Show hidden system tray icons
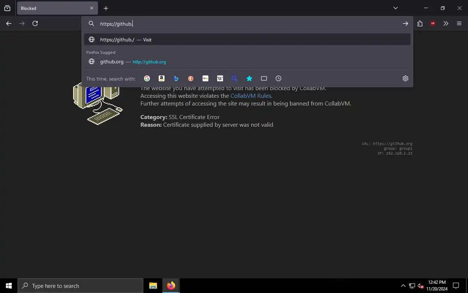The height and width of the screenshot is (293, 468). [x=403, y=286]
